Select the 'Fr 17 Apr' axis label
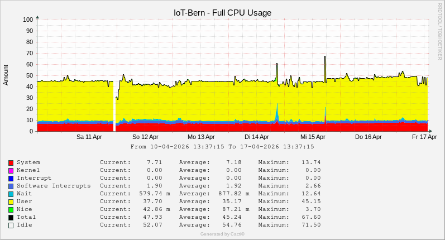The height and width of the screenshot is (240, 445). [424, 137]
